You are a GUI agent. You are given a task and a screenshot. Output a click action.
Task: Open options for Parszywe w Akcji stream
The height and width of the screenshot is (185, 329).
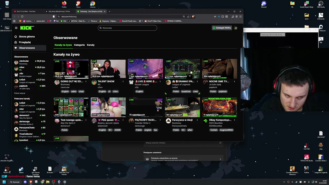[197, 120]
